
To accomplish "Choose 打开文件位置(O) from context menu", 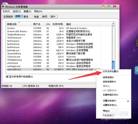I will pyautogui.click(x=111, y=71).
